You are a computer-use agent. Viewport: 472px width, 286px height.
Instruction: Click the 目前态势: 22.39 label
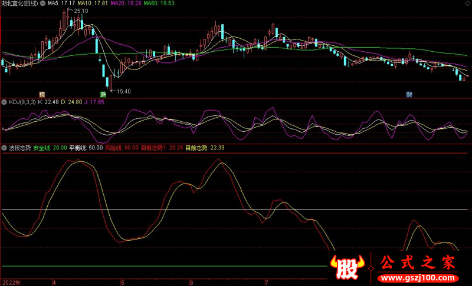(205, 148)
